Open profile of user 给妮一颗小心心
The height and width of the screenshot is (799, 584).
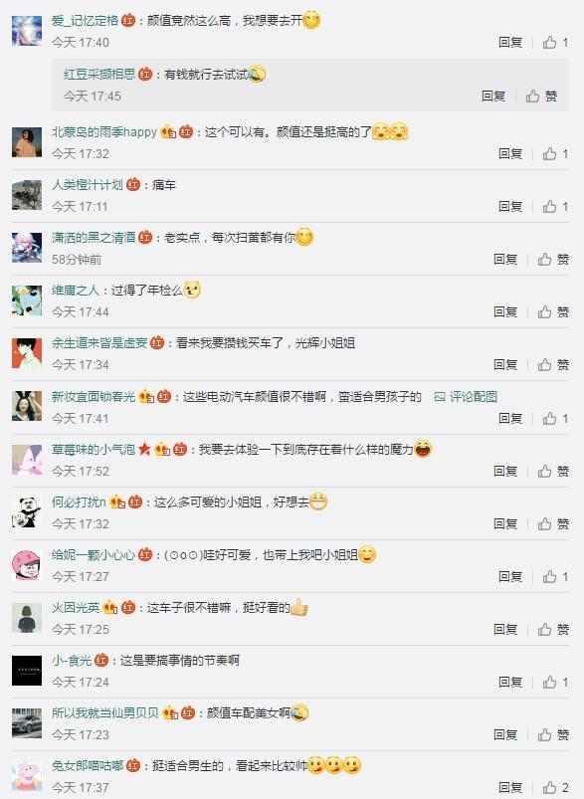pyautogui.click(x=94, y=554)
